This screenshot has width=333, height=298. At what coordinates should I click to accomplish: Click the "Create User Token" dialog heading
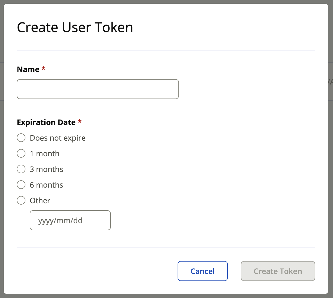tap(75, 28)
